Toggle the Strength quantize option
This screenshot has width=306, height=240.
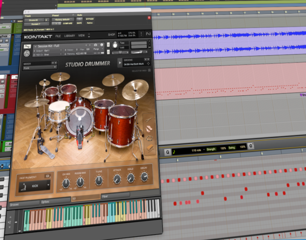(x=211, y=149)
